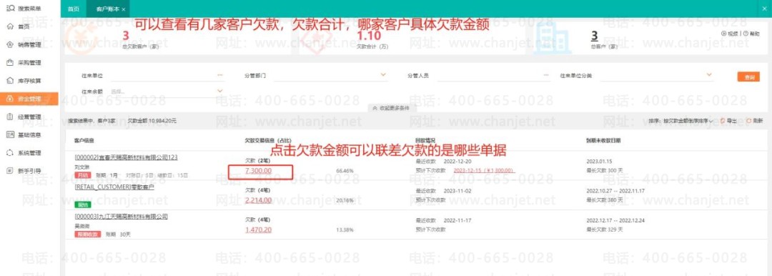Click the red 月结 tag

[83, 175]
